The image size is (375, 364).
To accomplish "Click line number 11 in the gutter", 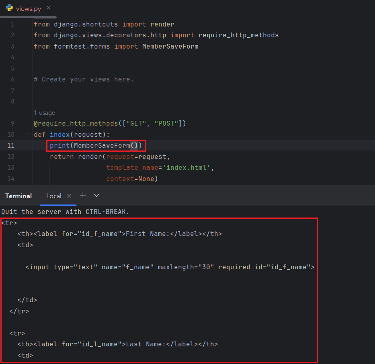I will (11, 145).
